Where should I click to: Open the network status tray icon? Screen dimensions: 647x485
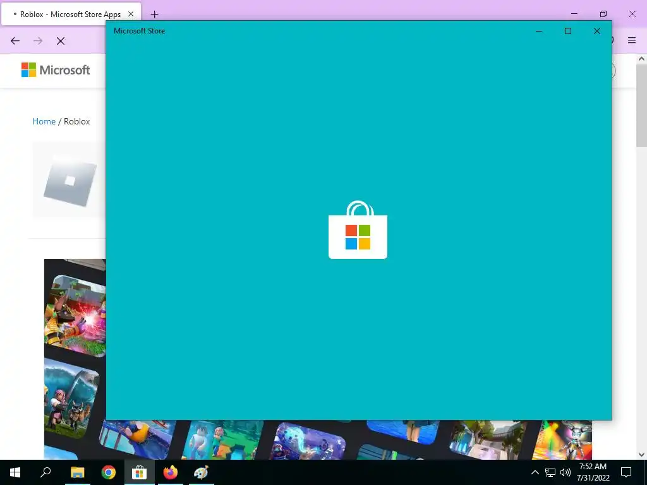[x=550, y=472]
